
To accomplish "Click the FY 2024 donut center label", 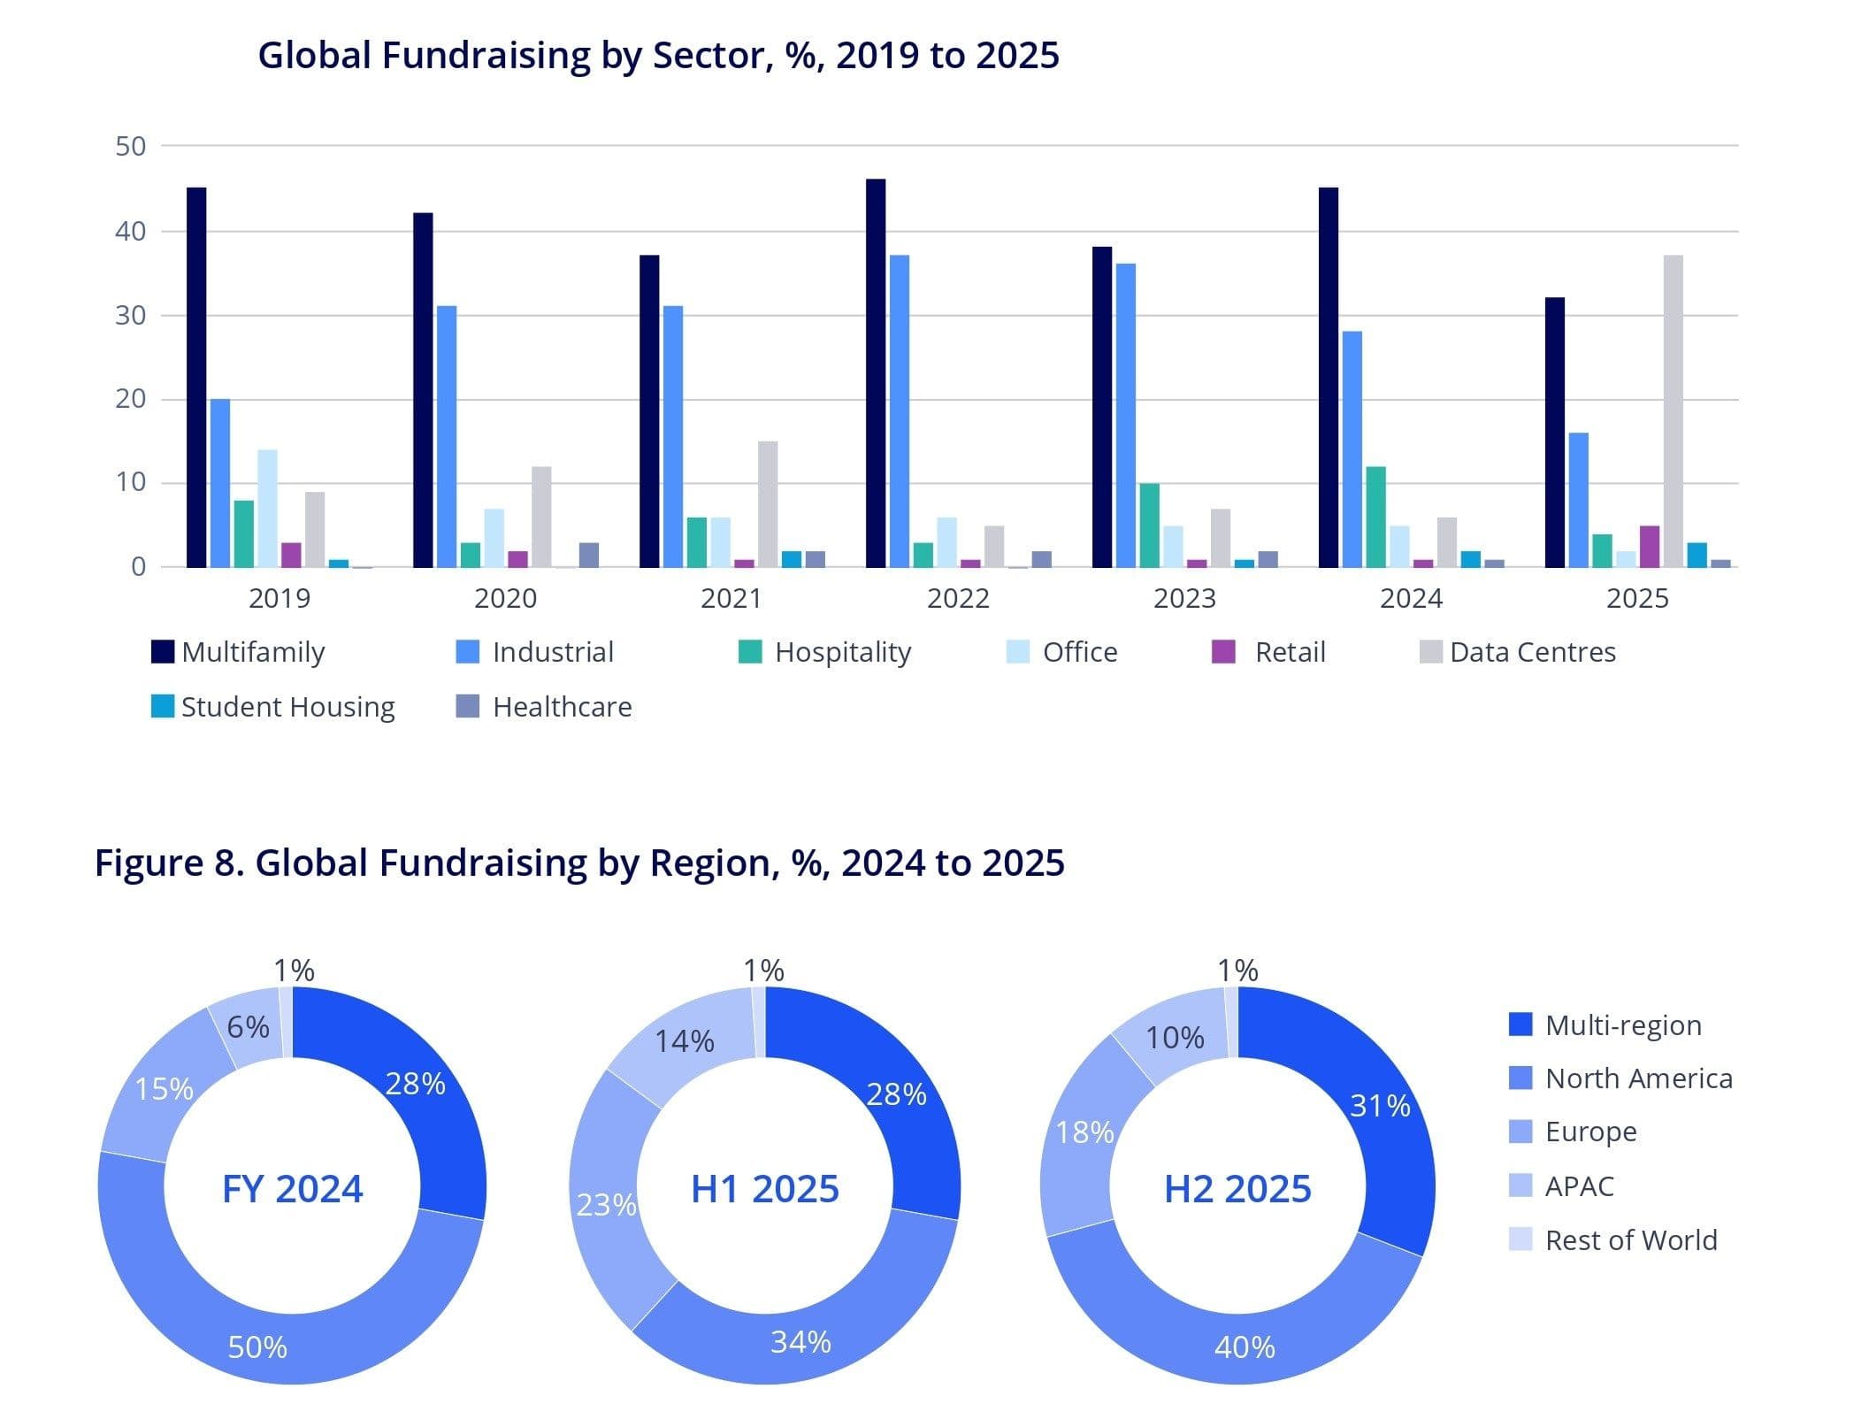I will 292,1188.
